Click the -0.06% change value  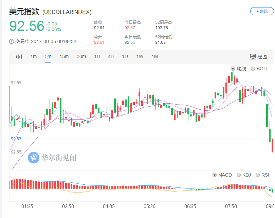click(53, 29)
